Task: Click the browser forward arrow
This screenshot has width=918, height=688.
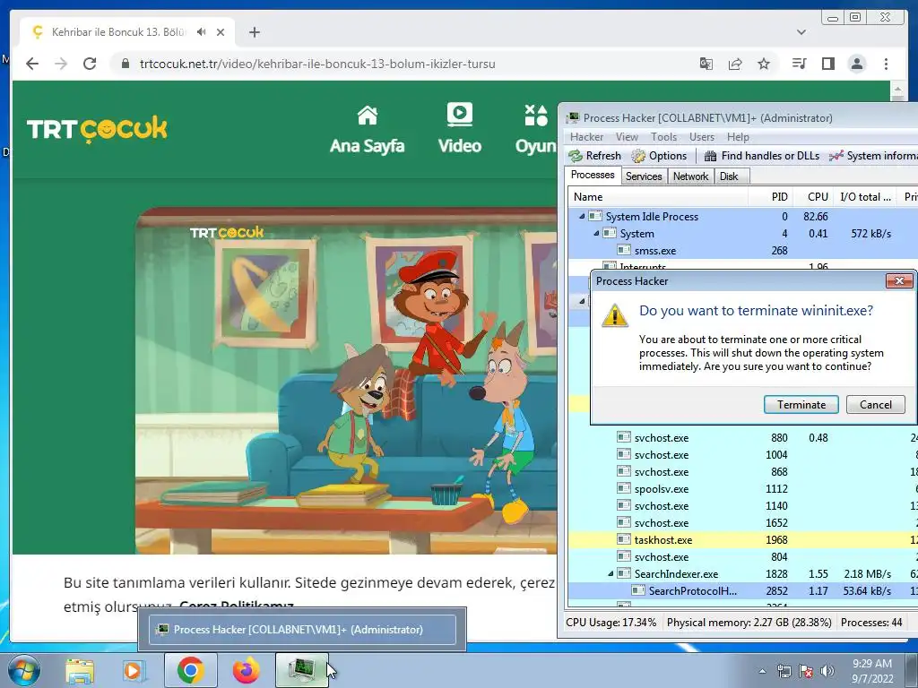Action: pos(61,64)
